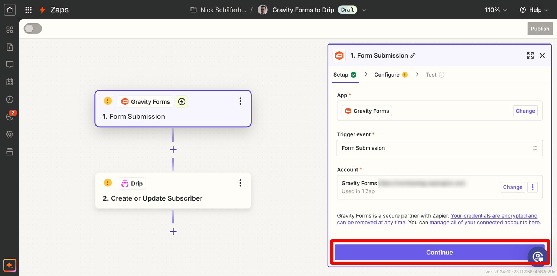Expand chevron next to Draft badge
The width and height of the screenshot is (557, 276).
tap(364, 10)
